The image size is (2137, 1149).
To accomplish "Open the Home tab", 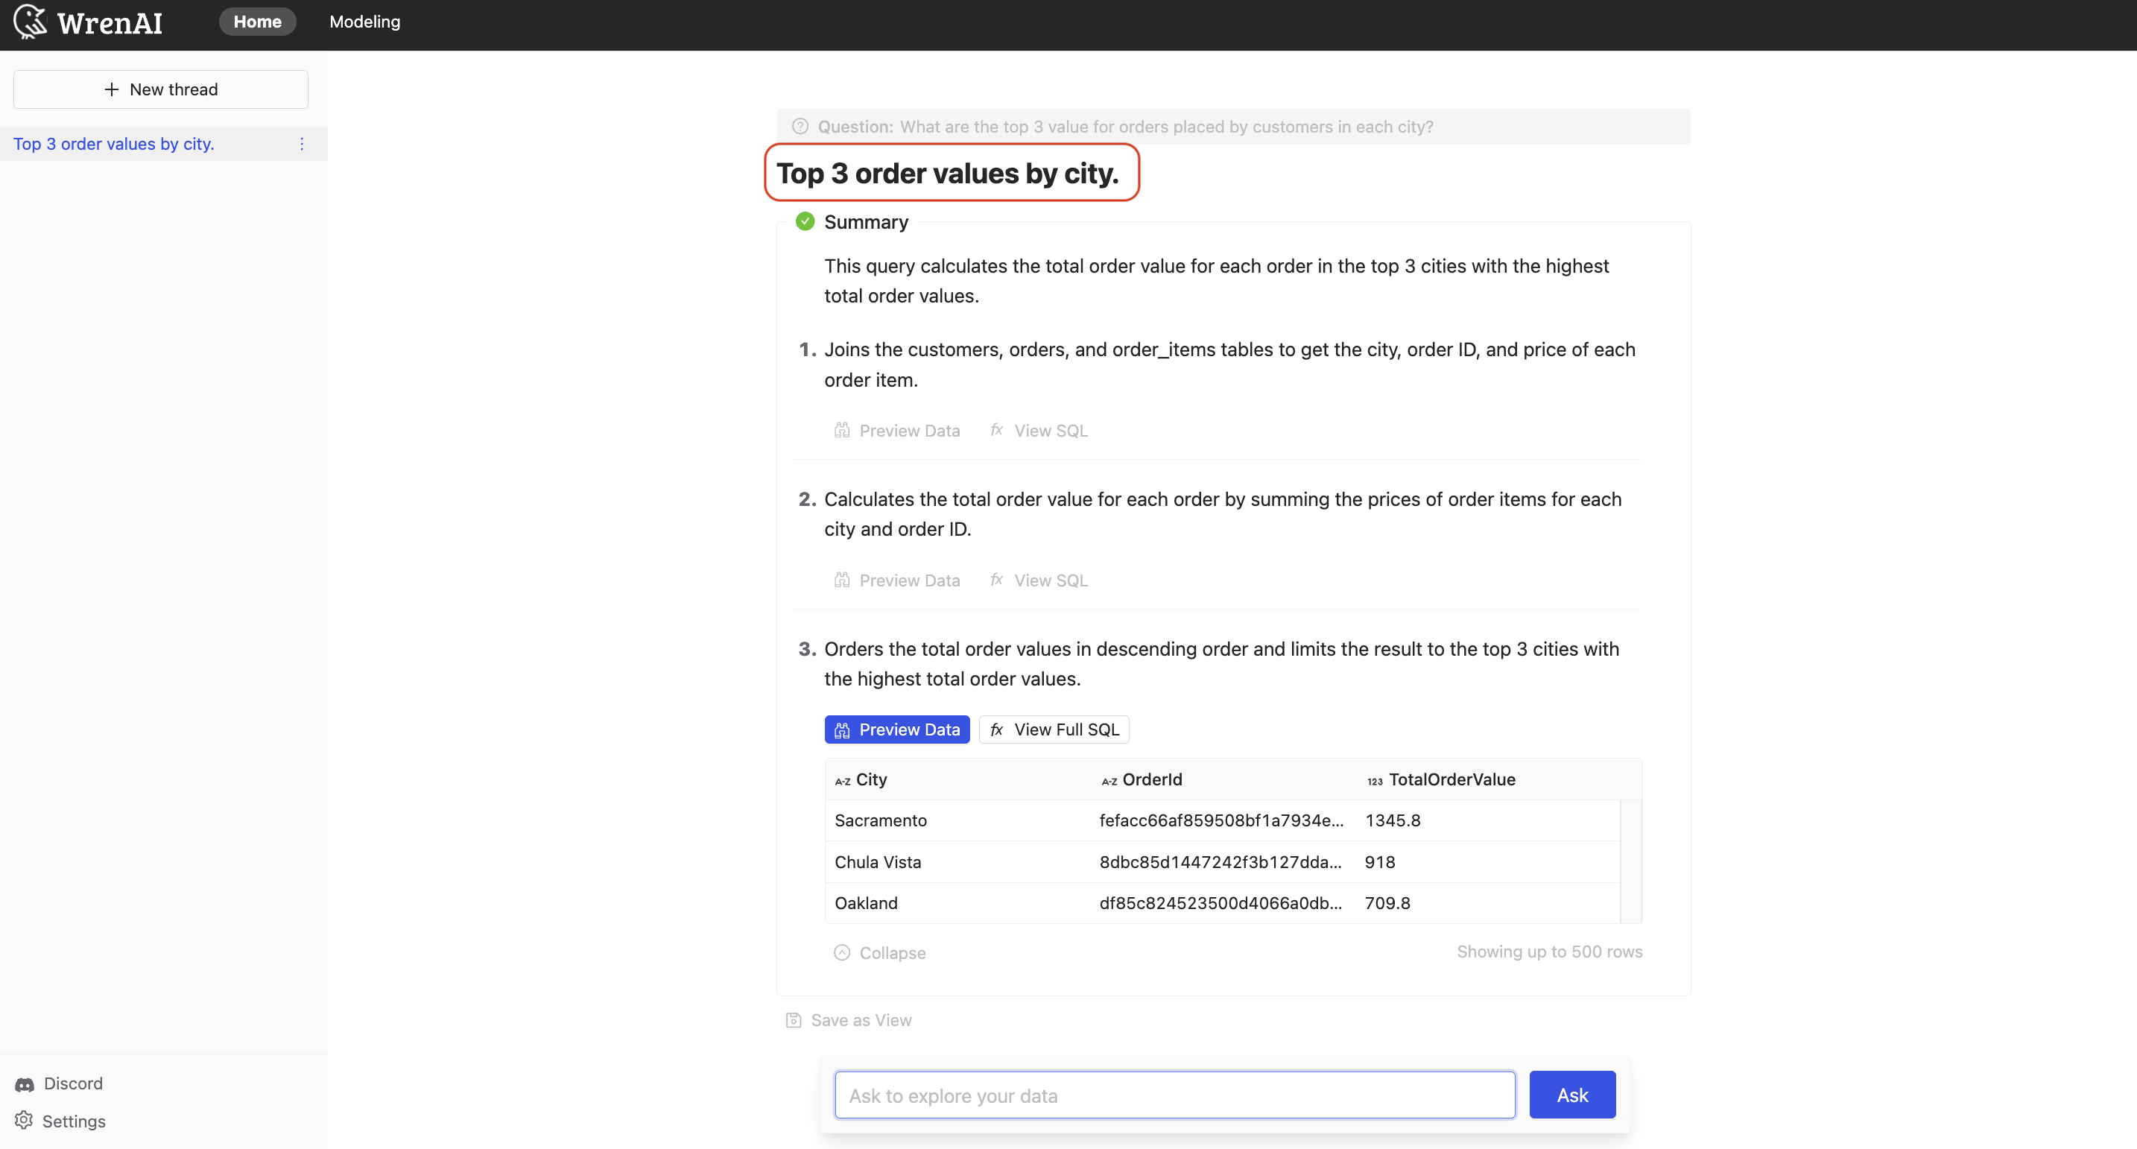I will pos(257,22).
